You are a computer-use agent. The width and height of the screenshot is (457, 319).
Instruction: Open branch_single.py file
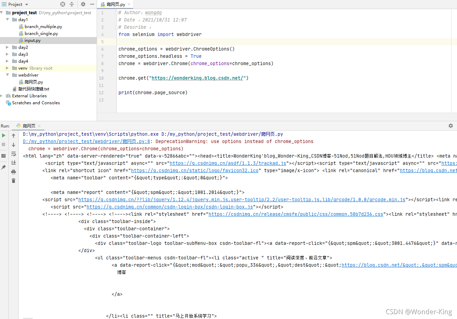coord(41,34)
